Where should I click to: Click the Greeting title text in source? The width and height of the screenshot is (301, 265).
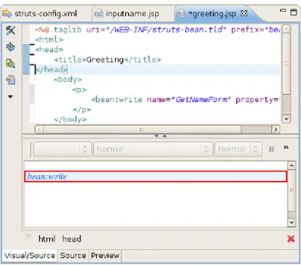pos(105,59)
